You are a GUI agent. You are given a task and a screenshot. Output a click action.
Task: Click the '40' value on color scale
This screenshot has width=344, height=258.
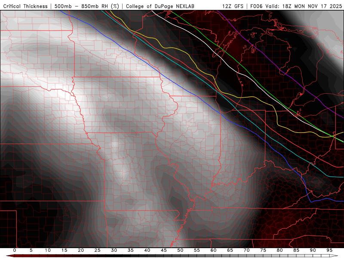pos(147,250)
